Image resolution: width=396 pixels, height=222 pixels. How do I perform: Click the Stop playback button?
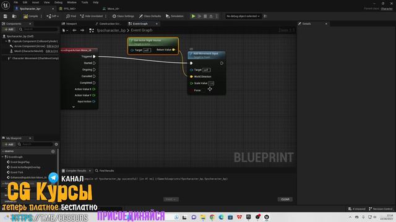click(205, 16)
